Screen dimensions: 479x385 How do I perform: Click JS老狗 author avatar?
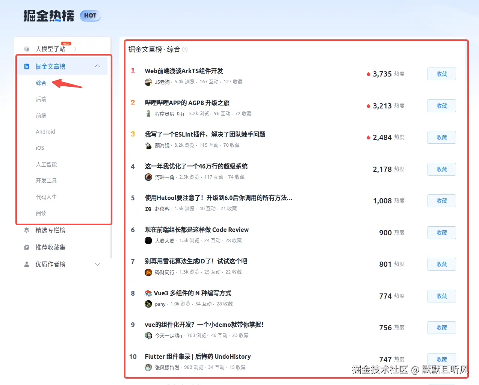click(148, 82)
